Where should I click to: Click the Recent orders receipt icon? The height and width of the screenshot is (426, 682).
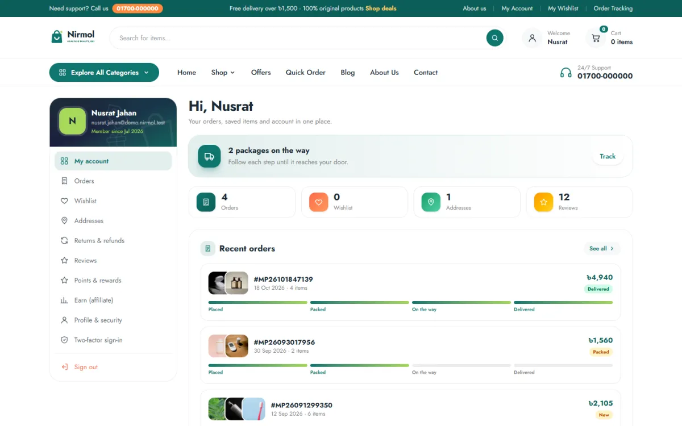coord(208,248)
